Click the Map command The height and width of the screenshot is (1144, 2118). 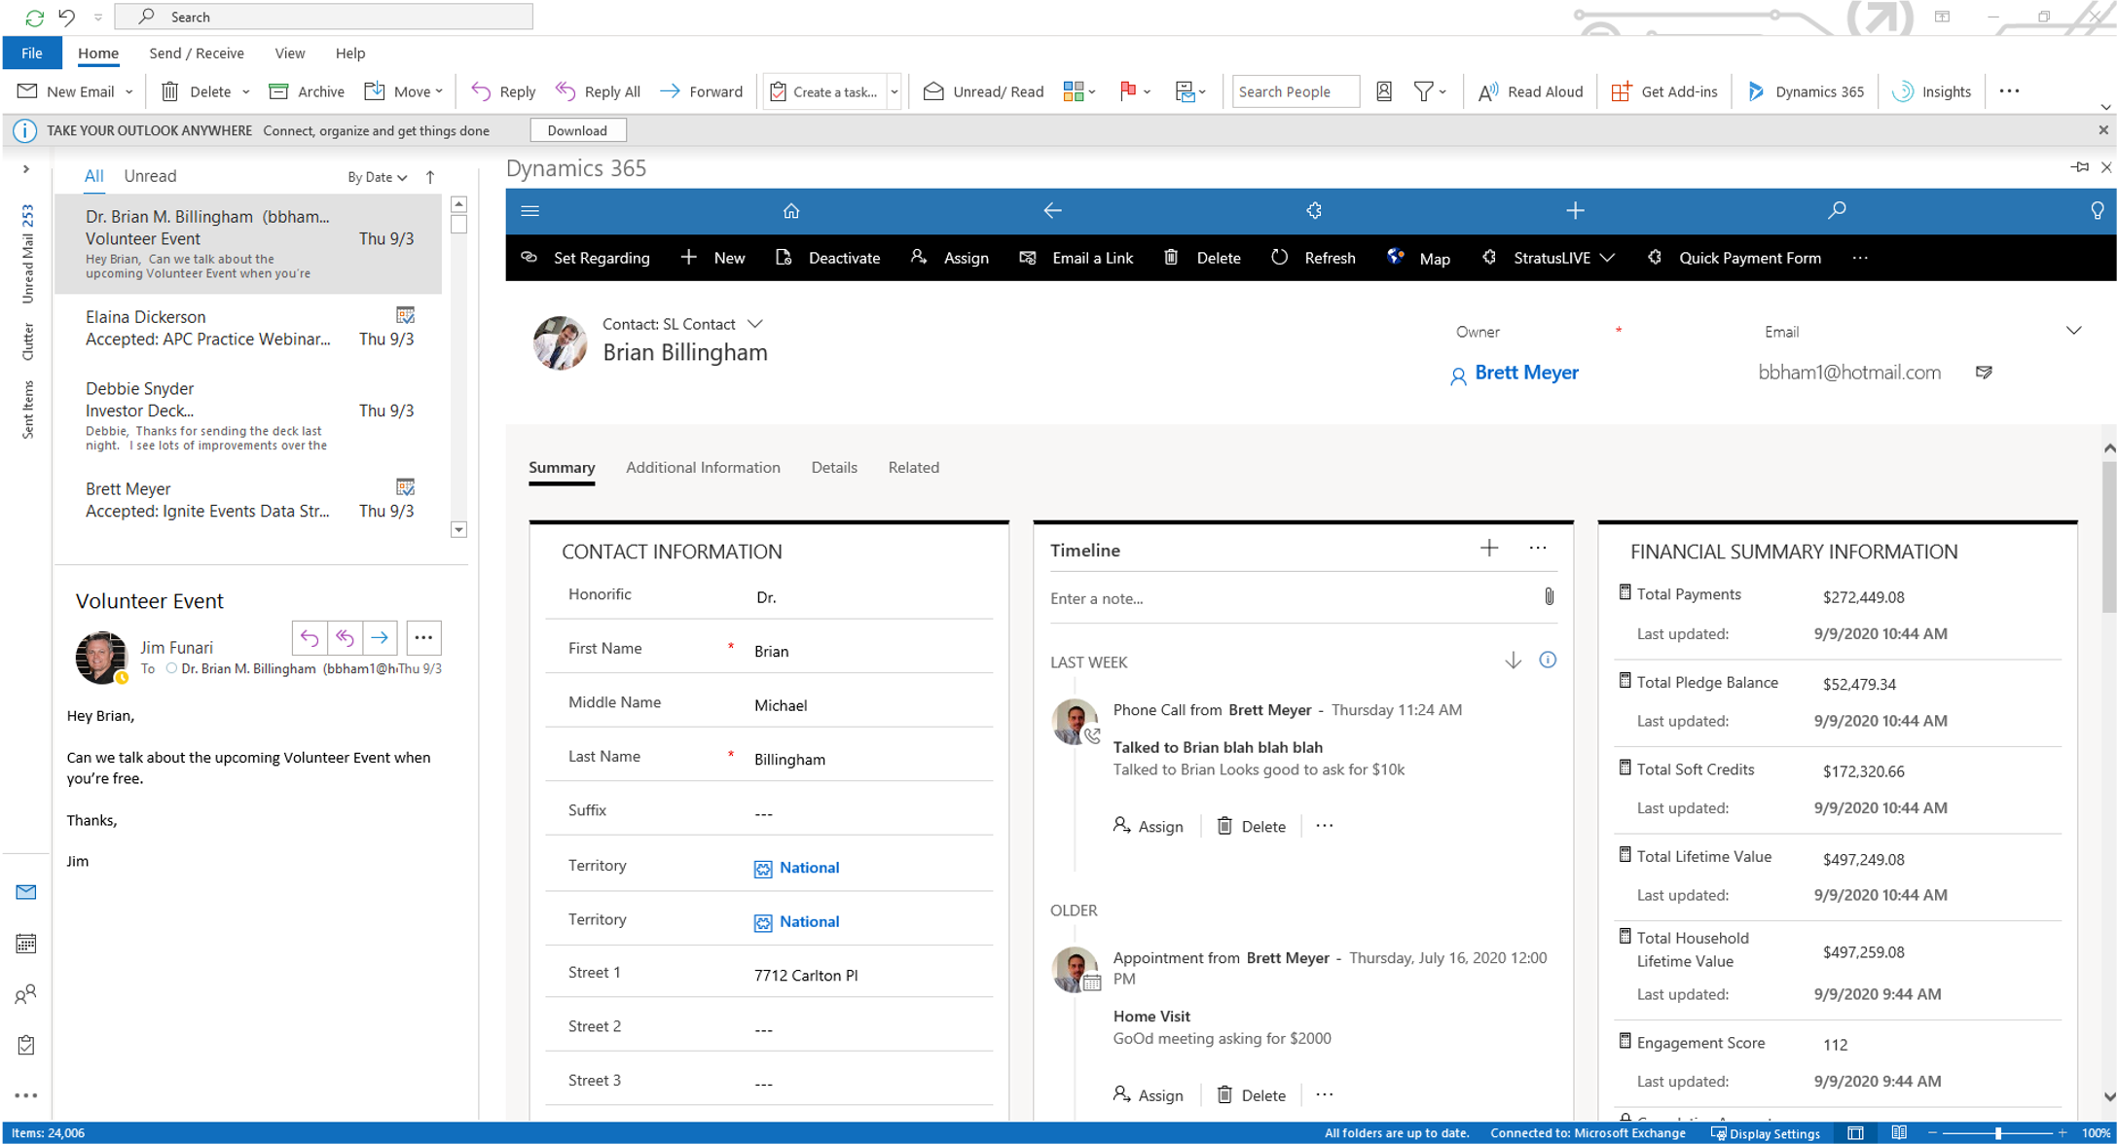click(1418, 258)
